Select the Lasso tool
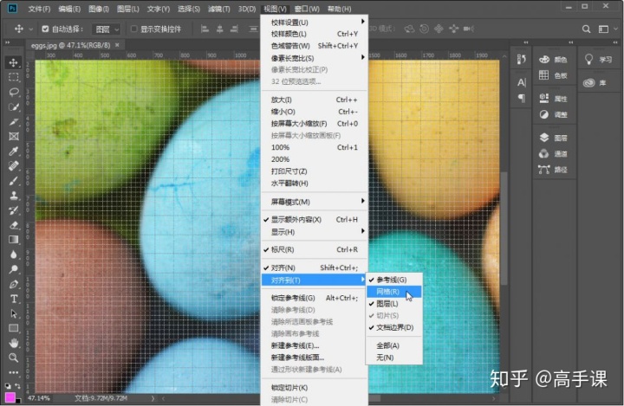The image size is (624, 406). [14, 92]
